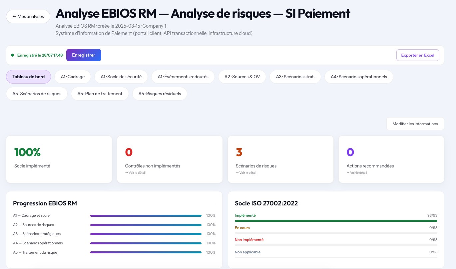Open Voir le détail under Contrôles non implémentés
This screenshot has height=269, width=456.
click(135, 173)
